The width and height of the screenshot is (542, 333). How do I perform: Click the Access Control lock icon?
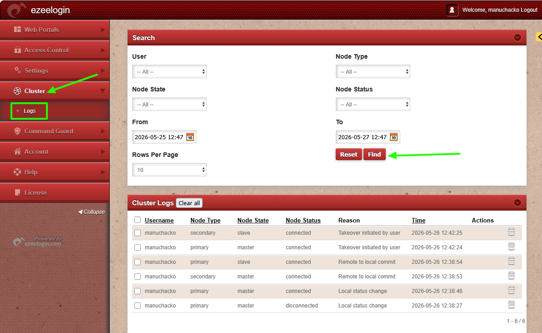17,50
